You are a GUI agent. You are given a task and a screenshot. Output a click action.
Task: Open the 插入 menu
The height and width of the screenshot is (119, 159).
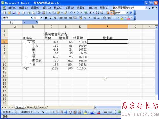coord(46,8)
